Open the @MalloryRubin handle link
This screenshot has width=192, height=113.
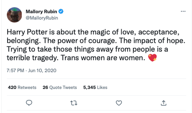click(42, 18)
